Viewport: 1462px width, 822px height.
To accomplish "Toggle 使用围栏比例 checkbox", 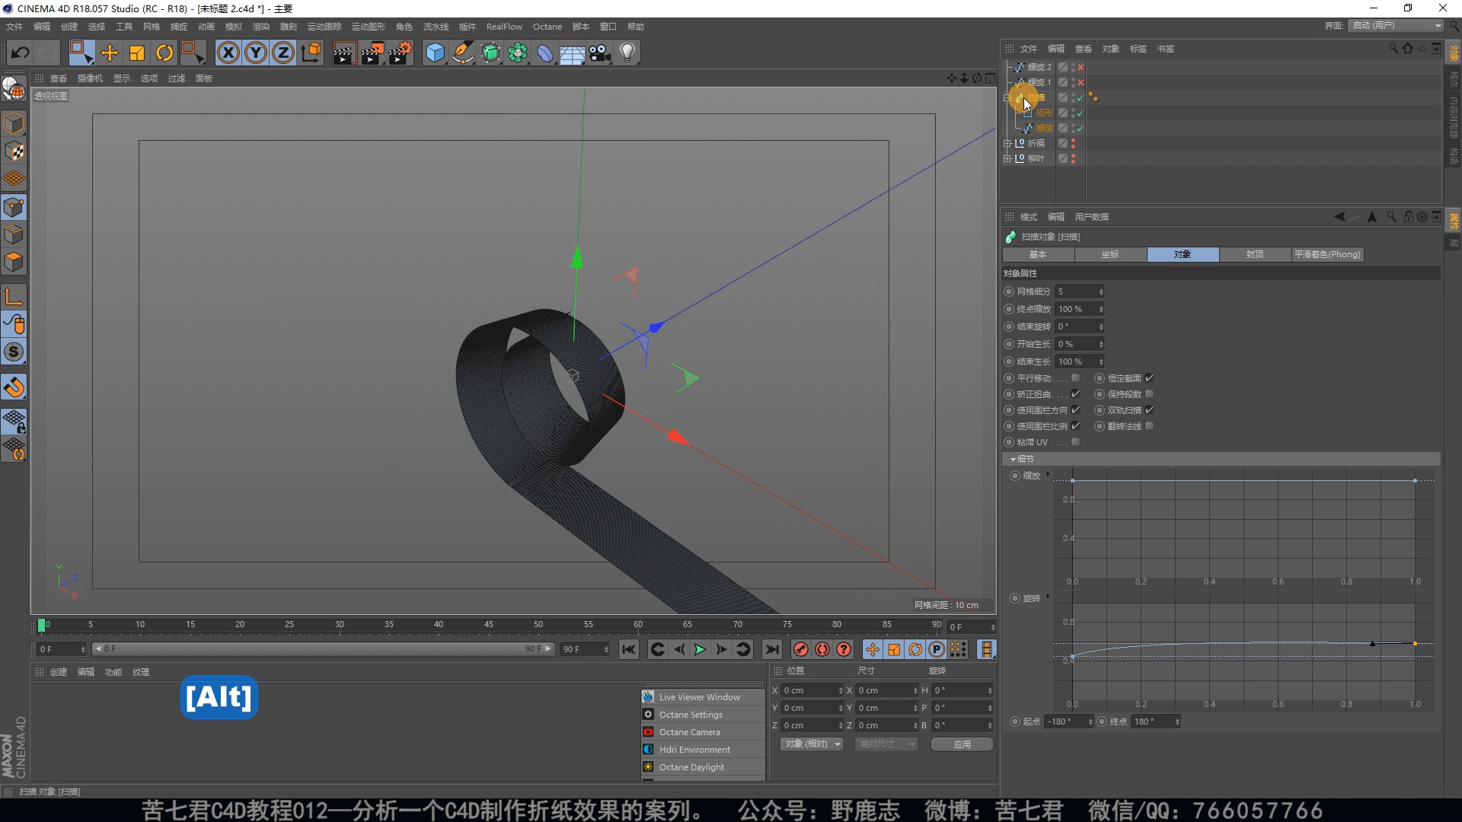I will [1075, 426].
